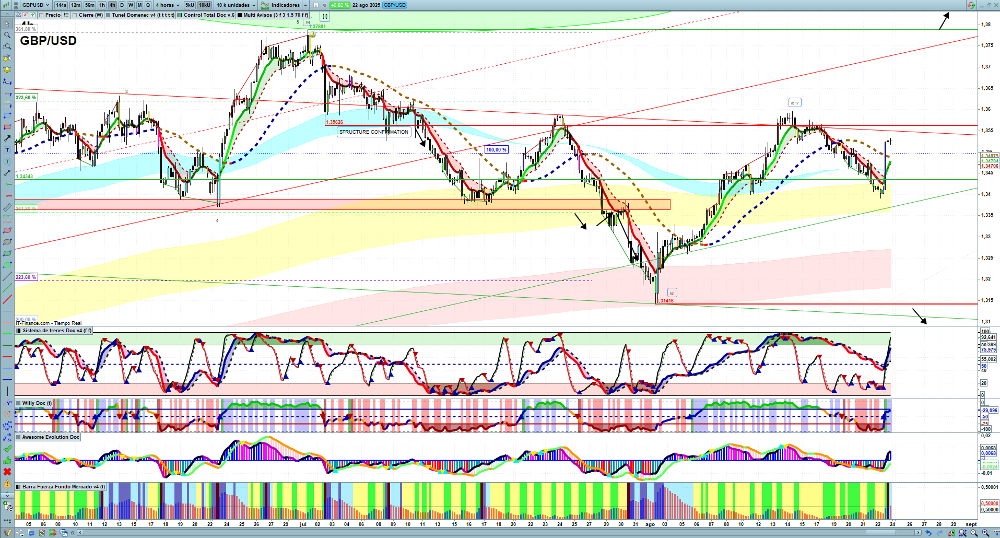The width and height of the screenshot is (1000, 538).
Task: Click the 144s timeframe button
Action: click(x=61, y=5)
